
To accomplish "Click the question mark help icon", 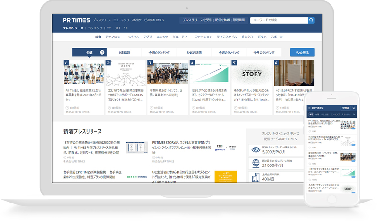I will pyautogui.click(x=102, y=52).
